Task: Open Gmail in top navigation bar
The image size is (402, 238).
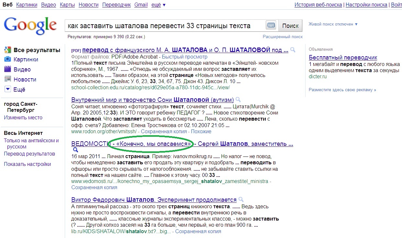Action: tap(141, 5)
